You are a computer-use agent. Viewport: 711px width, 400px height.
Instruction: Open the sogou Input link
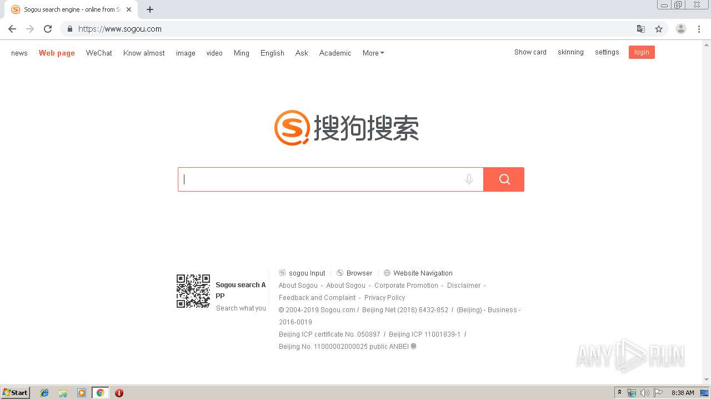[x=302, y=273]
